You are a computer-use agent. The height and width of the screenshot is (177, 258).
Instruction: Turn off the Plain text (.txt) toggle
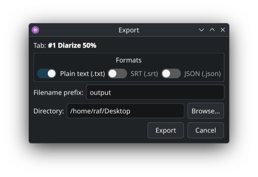47,73
